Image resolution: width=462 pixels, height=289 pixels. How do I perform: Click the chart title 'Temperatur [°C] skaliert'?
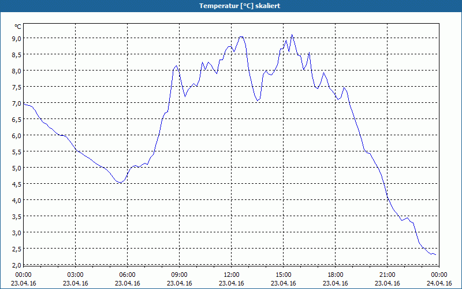tap(240, 6)
